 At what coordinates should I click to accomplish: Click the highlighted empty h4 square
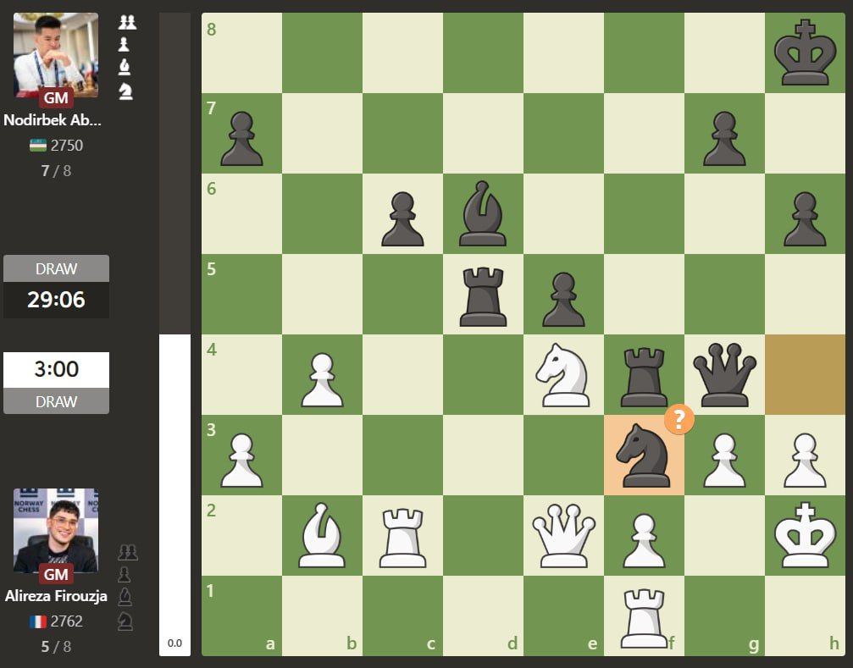tap(804, 375)
